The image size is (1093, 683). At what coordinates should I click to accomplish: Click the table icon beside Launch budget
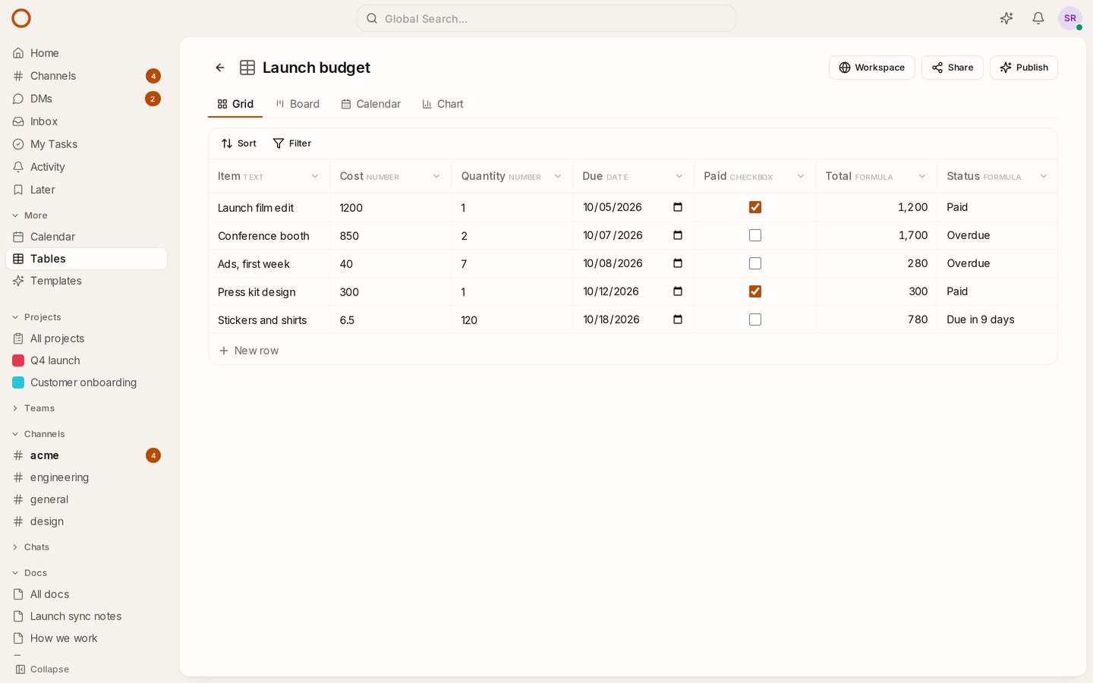click(x=247, y=68)
